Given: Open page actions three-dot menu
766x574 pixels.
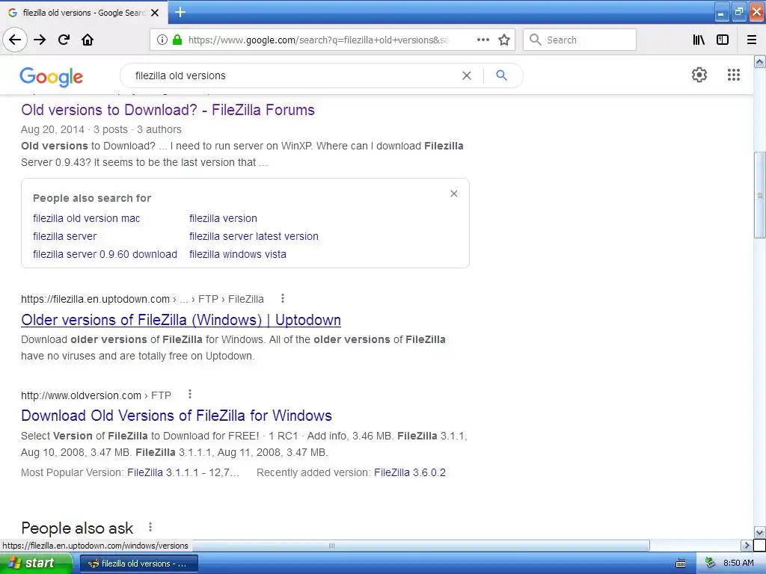Looking at the screenshot, I should coord(483,40).
